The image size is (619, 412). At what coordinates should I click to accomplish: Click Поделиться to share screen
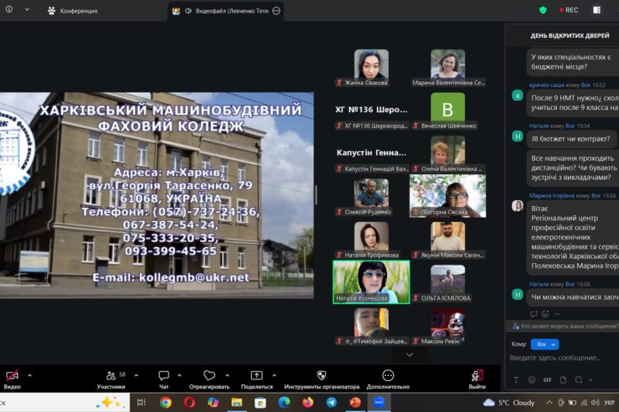257,380
